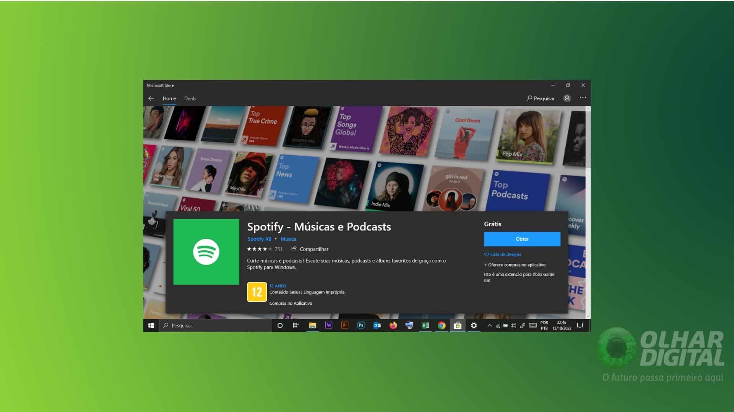734x412 pixels.
Task: Open the search in Microsoft Store
Action: (x=541, y=98)
